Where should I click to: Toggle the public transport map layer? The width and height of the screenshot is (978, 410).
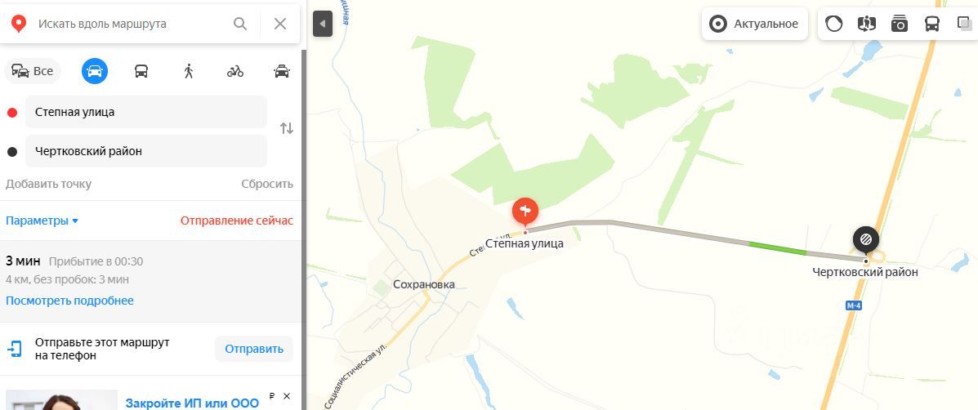click(932, 24)
